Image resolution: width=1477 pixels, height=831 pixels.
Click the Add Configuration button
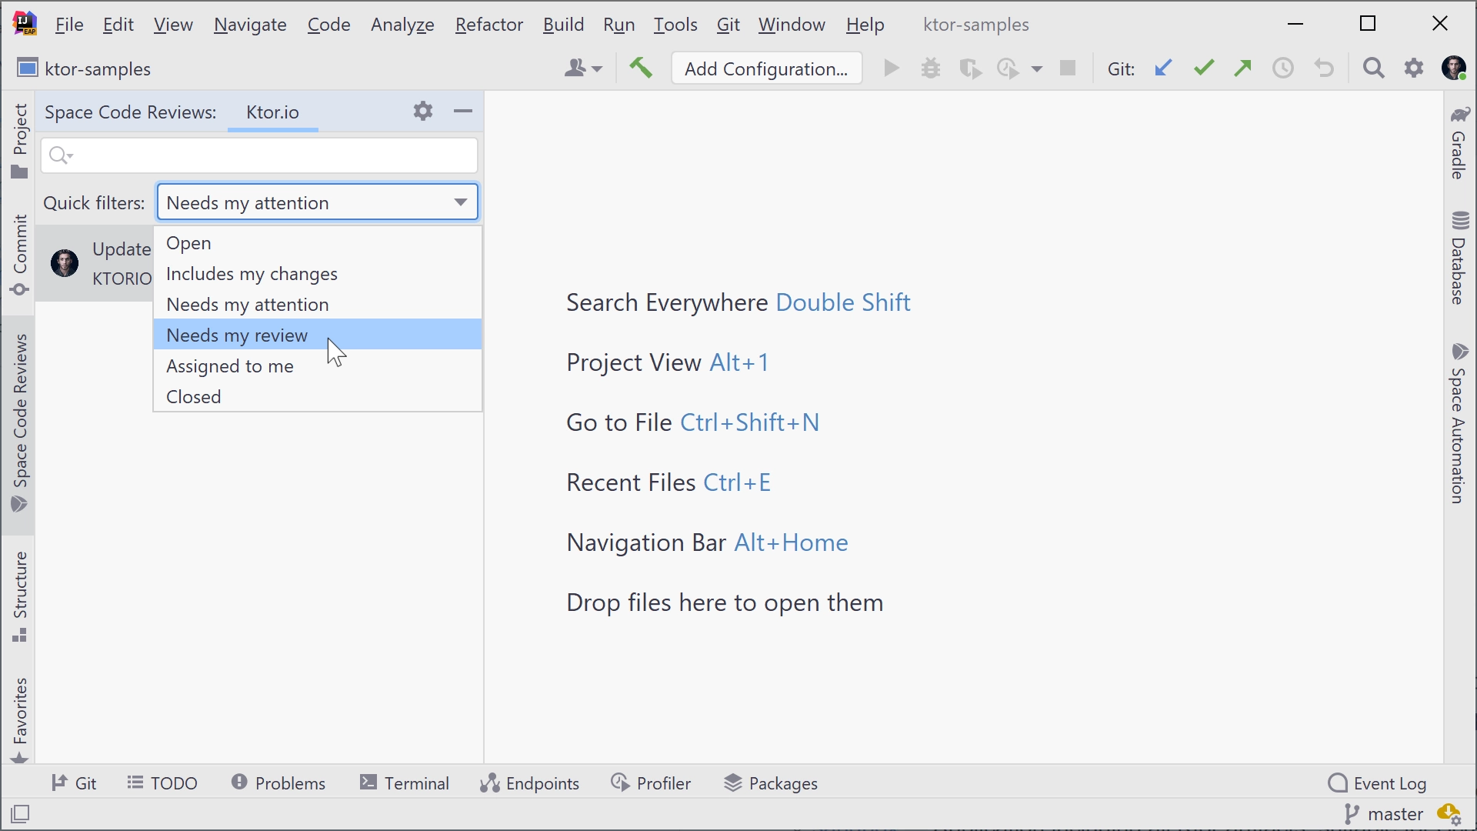[x=766, y=68]
